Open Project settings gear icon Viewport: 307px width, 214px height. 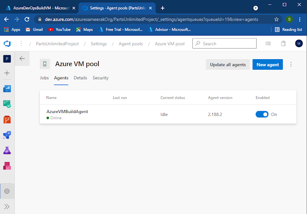pyautogui.click(x=7, y=191)
